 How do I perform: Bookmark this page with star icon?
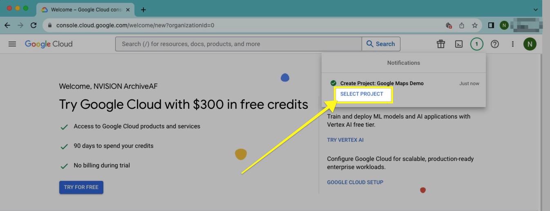pyautogui.click(x=475, y=25)
